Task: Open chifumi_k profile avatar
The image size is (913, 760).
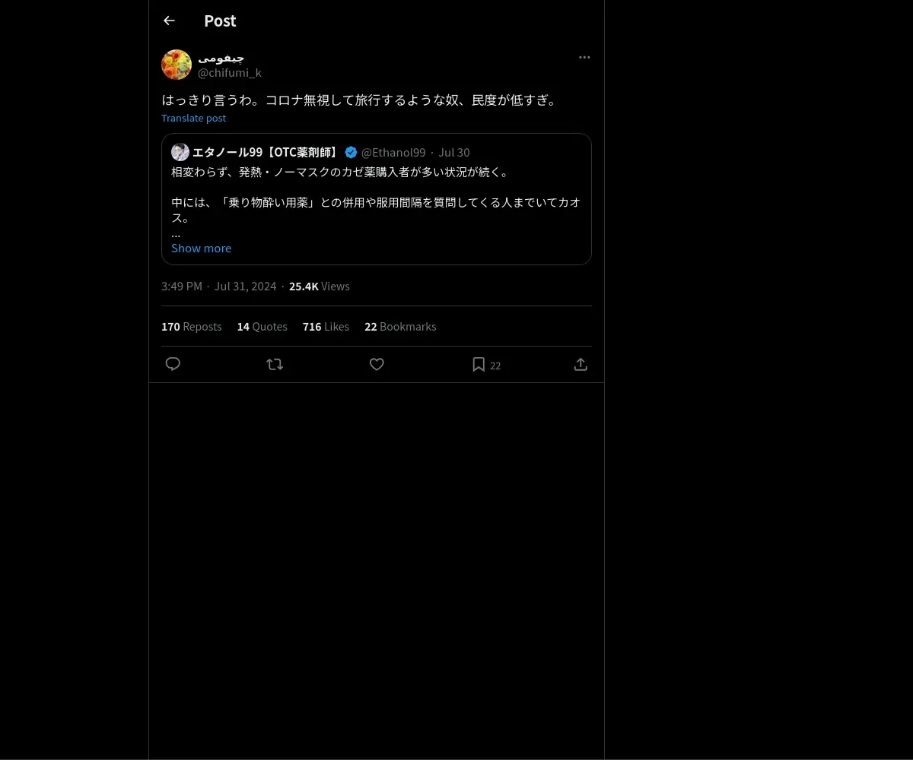Action: 177,65
